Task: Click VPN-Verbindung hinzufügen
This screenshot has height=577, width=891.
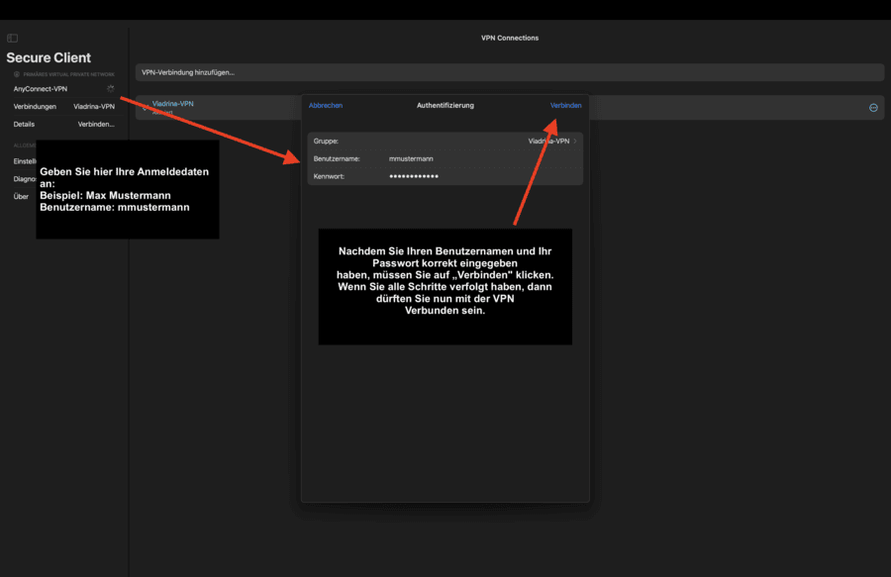Action: [x=510, y=72]
